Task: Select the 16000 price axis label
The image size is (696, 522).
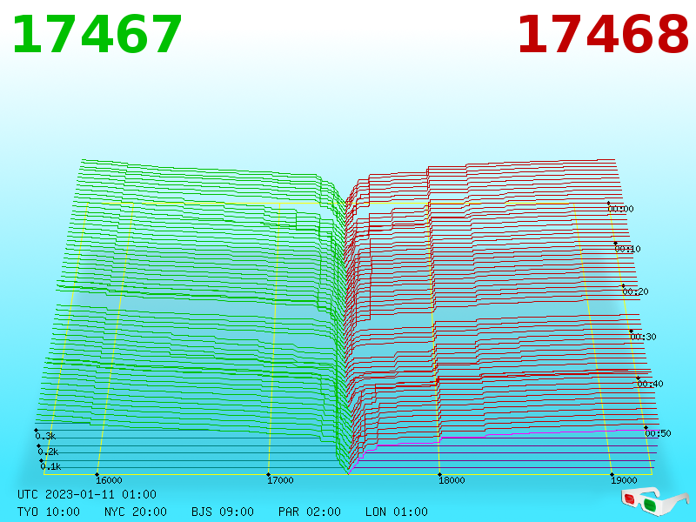Action: [109, 480]
